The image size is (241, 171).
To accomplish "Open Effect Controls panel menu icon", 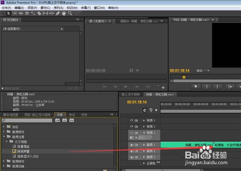I will (77, 19).
